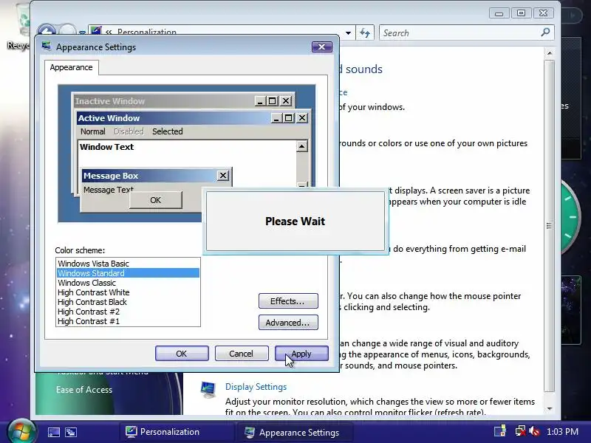
Task: Click the Display Settings monitor icon
Action: click(208, 390)
